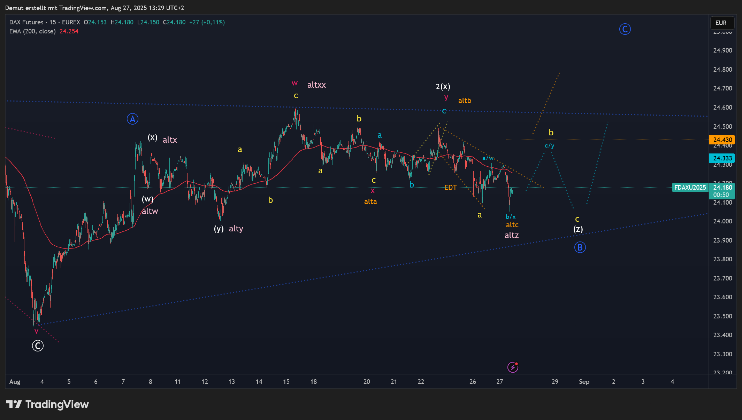Click the cyan 24.333 price label

722,158
